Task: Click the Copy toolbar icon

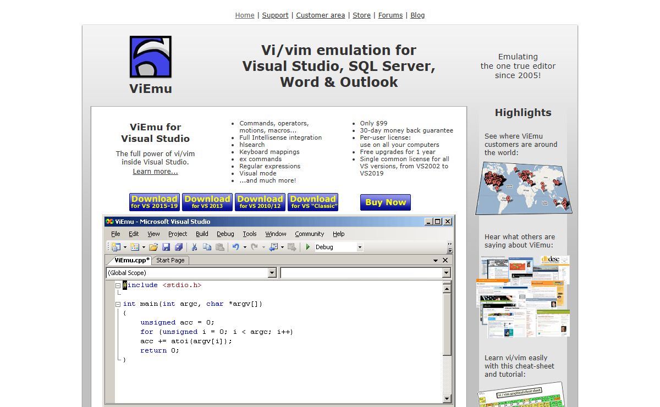Action: click(207, 248)
